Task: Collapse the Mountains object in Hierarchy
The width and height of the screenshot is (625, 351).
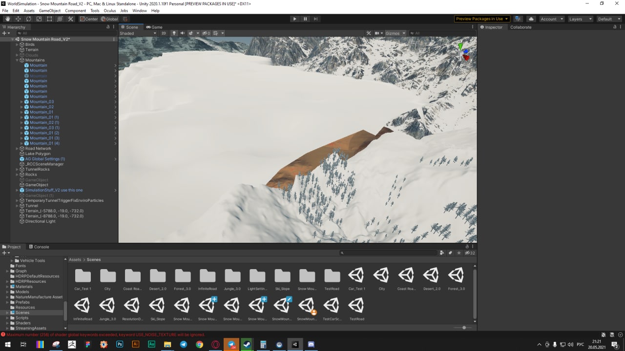Action: [x=17, y=60]
